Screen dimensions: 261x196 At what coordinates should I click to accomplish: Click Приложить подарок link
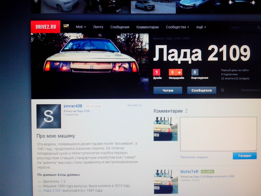(194, 157)
